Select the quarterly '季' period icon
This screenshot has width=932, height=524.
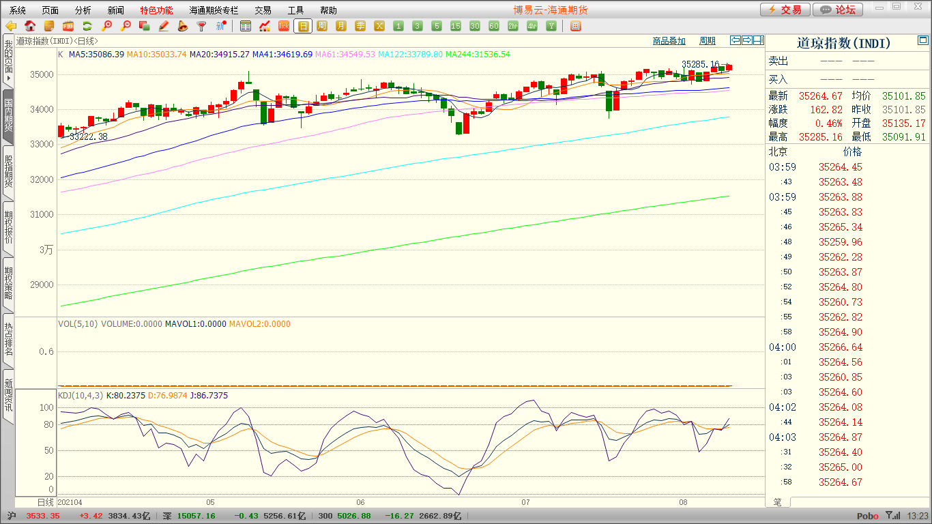[x=360, y=26]
